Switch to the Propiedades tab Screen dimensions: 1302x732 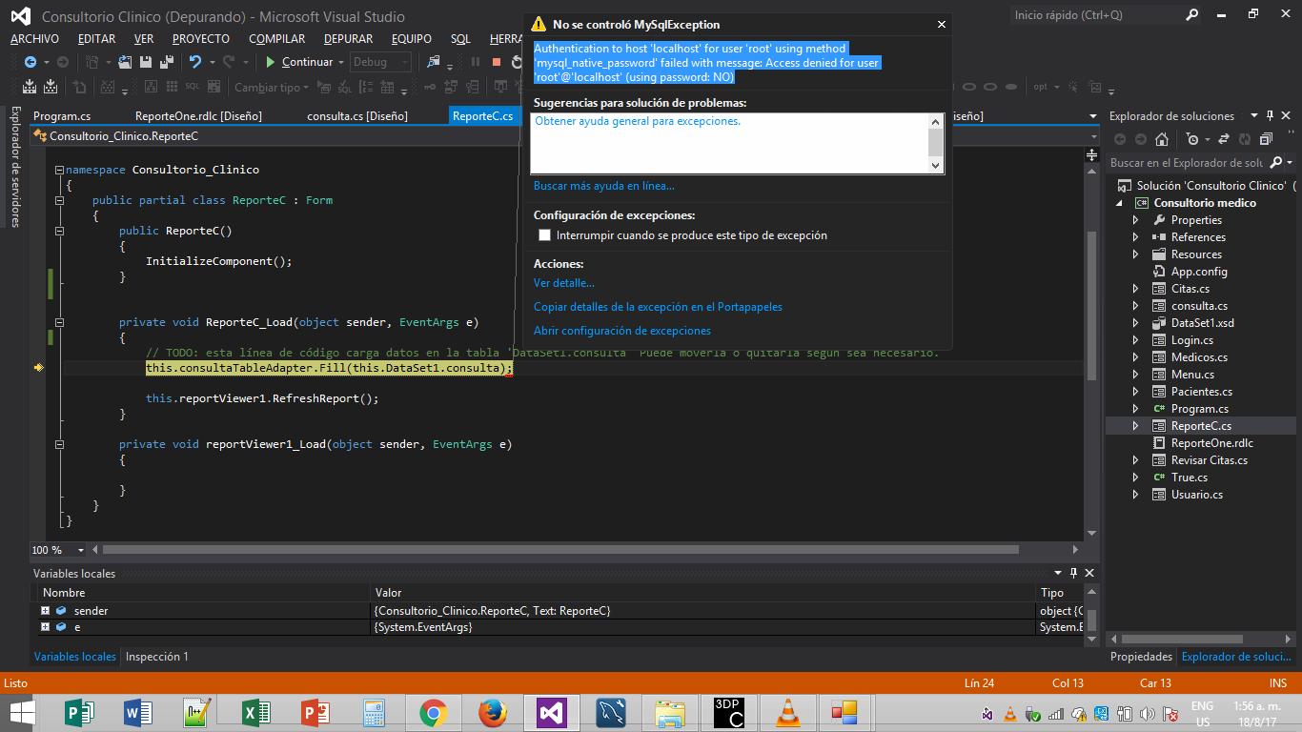pos(1141,657)
